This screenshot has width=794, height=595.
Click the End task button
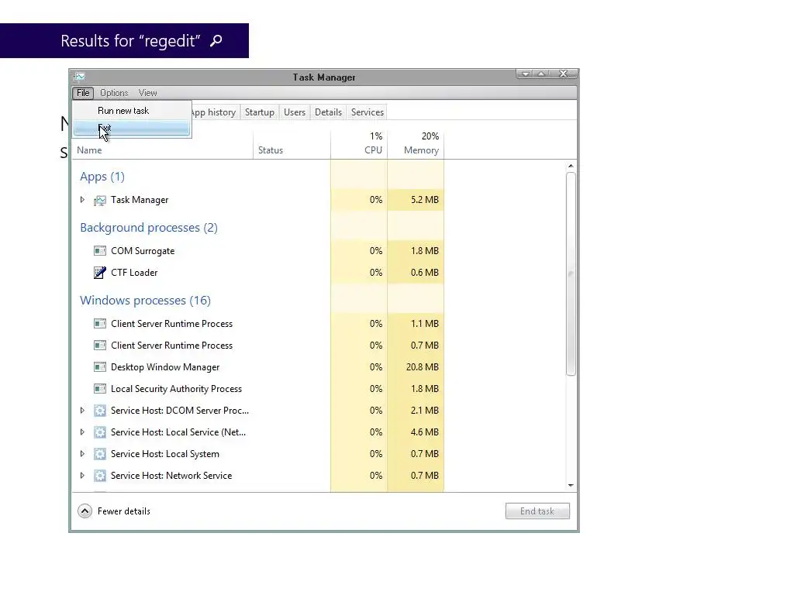[x=537, y=511]
